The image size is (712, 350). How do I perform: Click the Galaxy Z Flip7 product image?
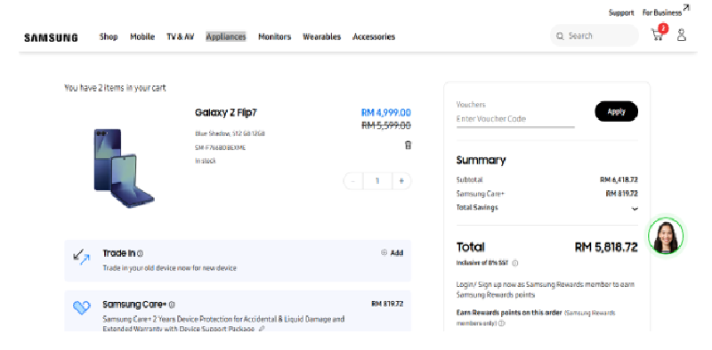(x=124, y=168)
